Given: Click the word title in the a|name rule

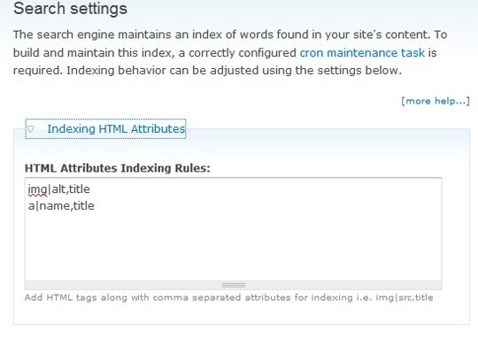Looking at the screenshot, I should [x=84, y=206].
